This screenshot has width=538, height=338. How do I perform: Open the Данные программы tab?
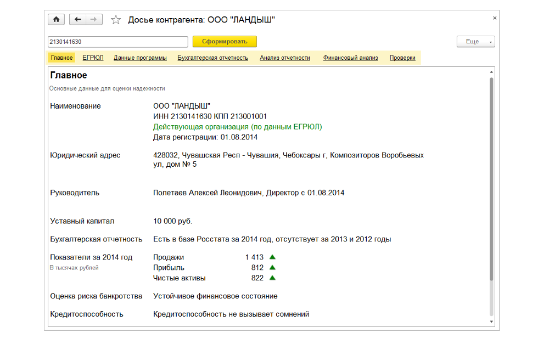click(140, 58)
